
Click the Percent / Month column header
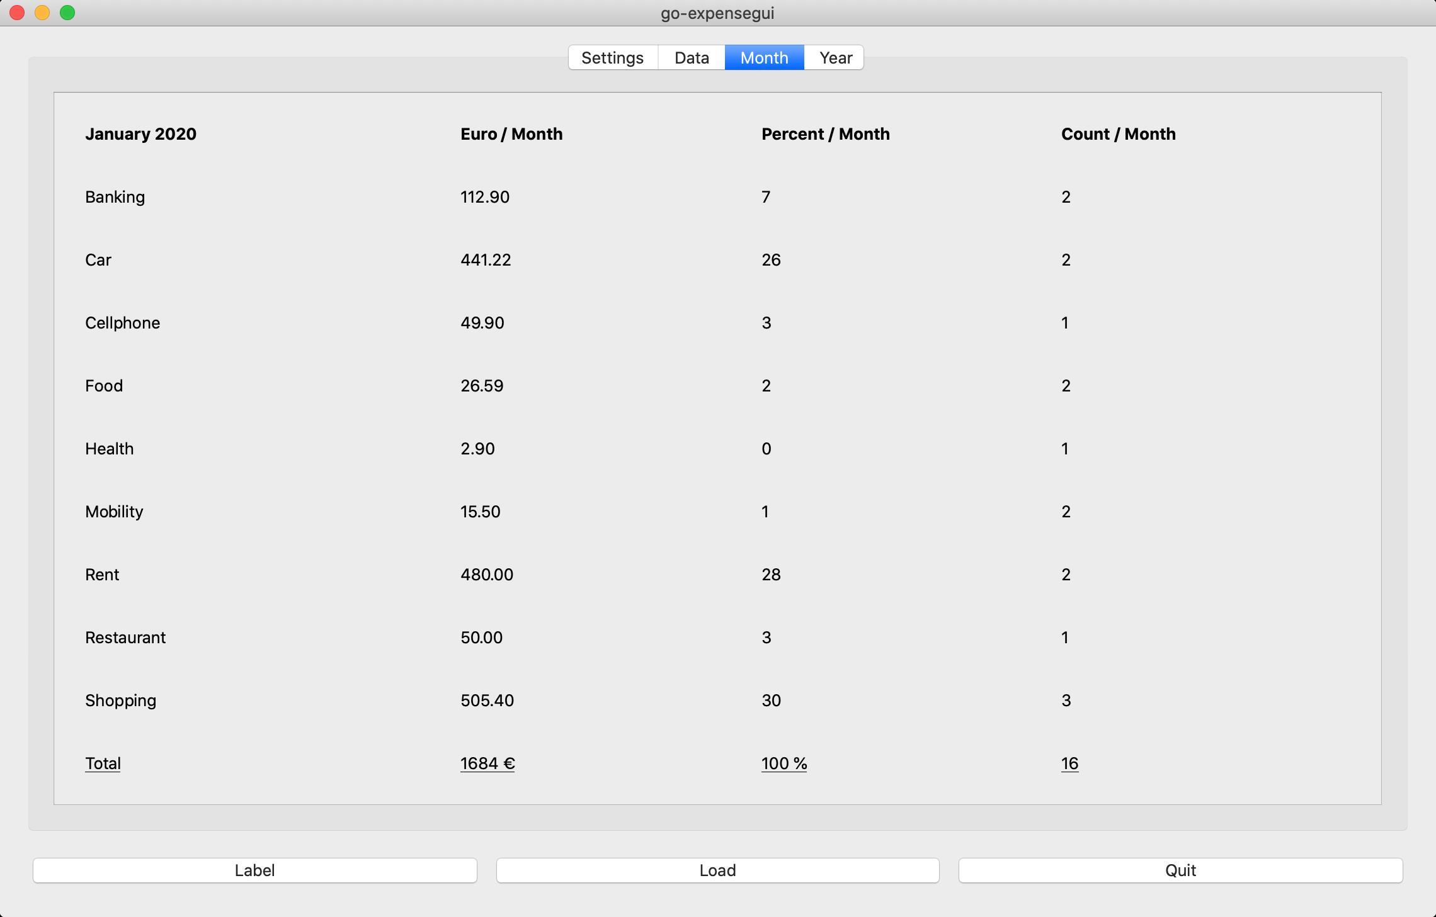825,134
